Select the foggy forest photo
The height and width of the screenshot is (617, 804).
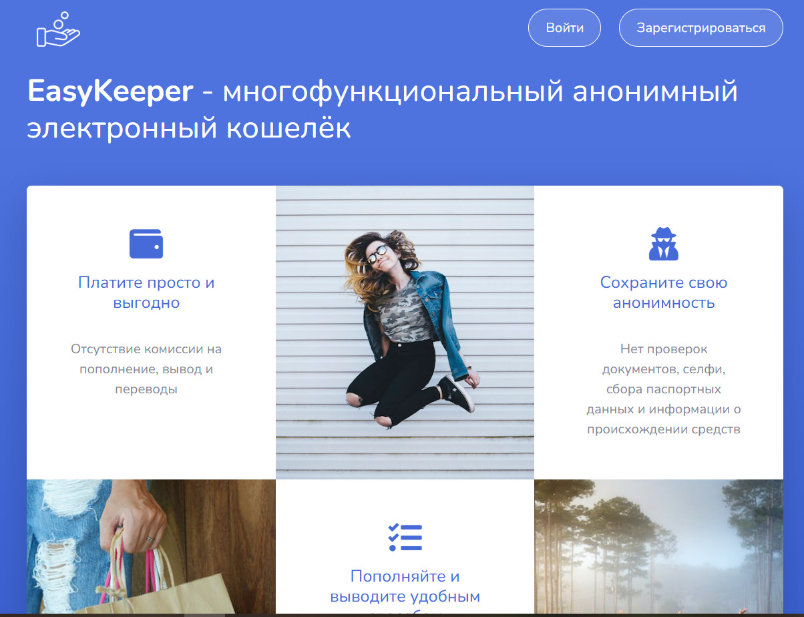click(658, 546)
